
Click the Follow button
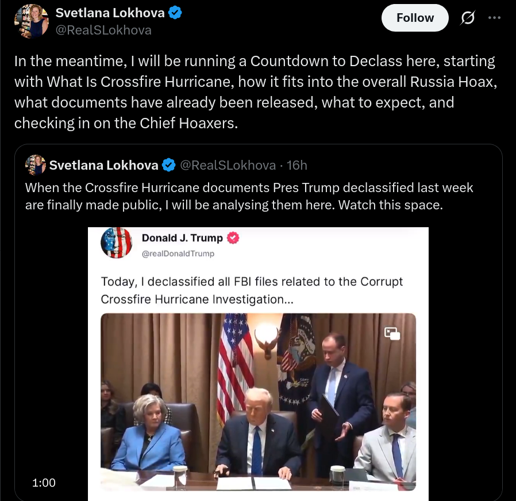point(415,18)
